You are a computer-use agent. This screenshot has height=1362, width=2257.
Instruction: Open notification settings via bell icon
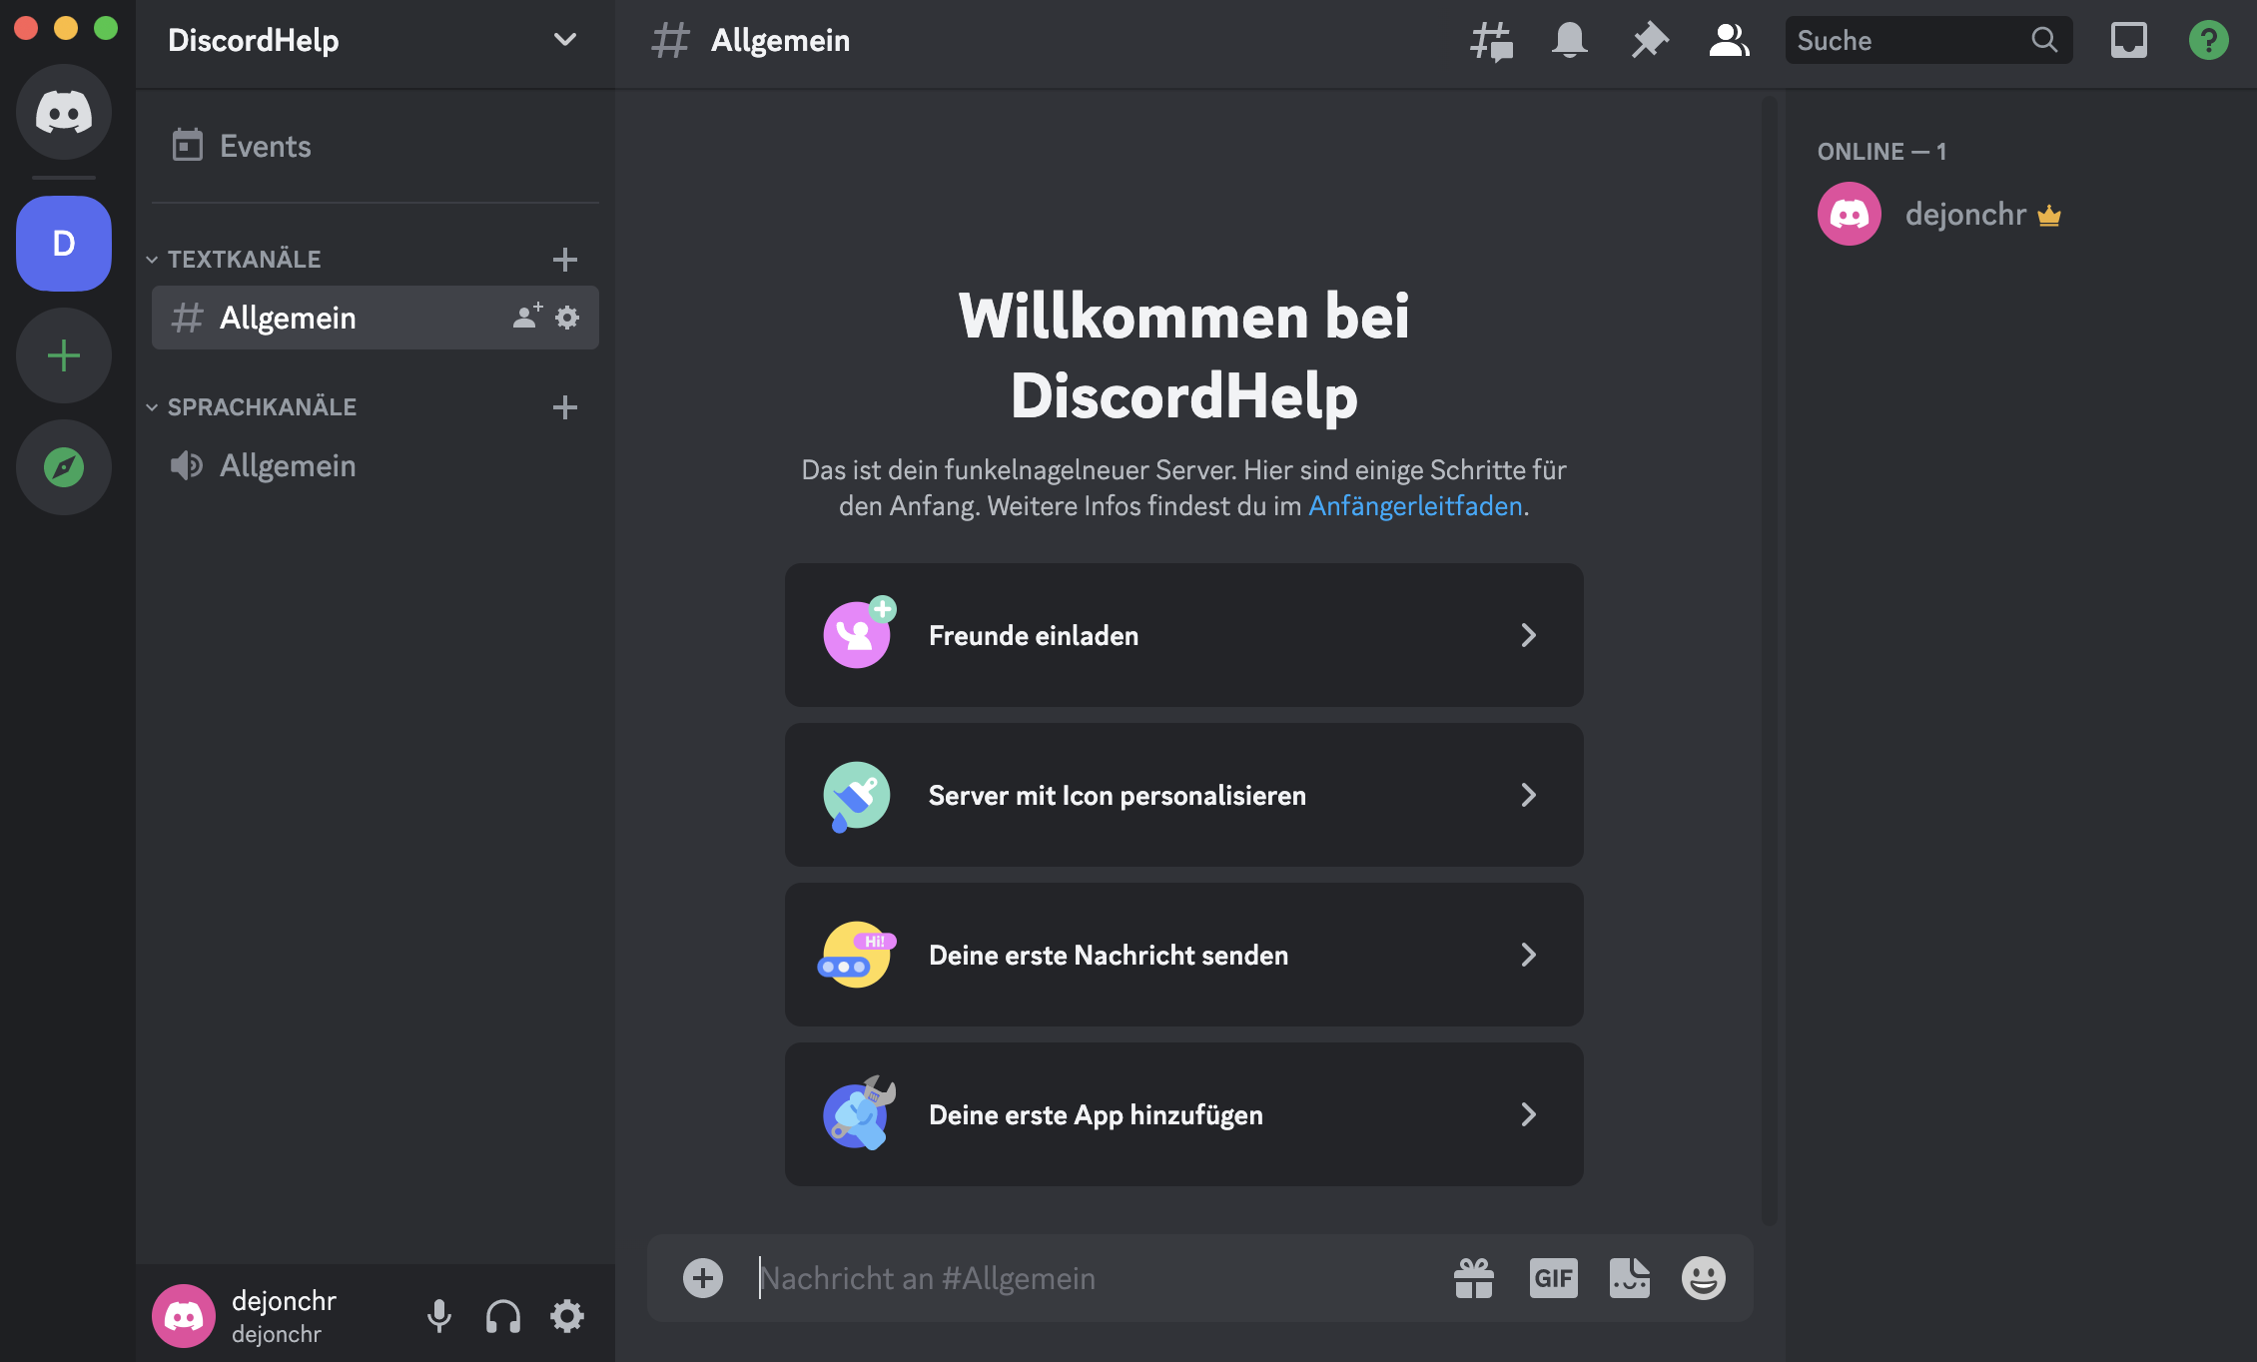[x=1569, y=40]
